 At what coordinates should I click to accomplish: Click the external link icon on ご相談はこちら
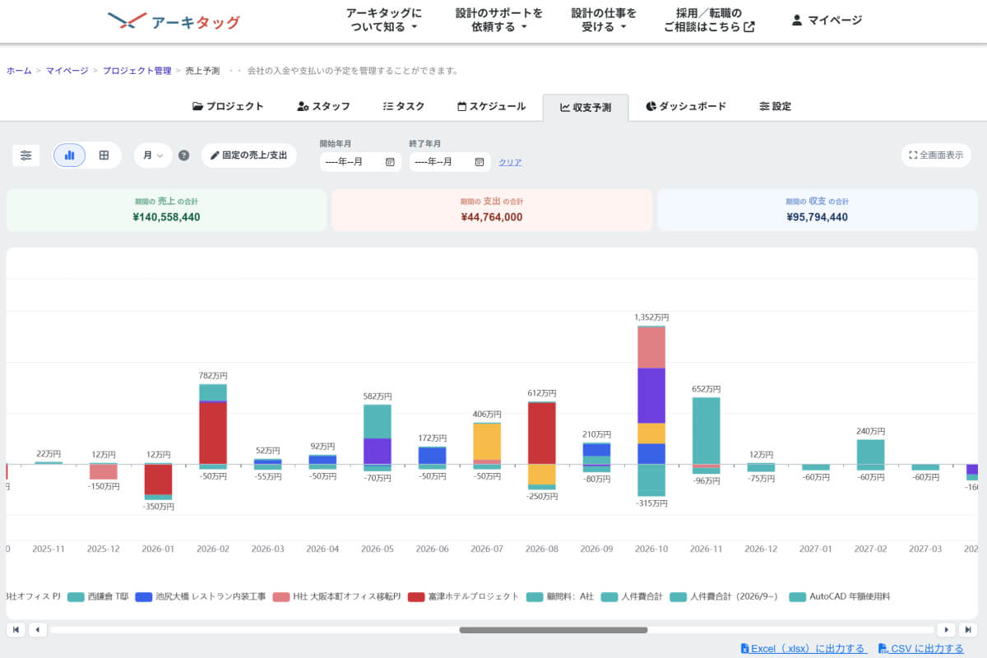click(x=749, y=27)
